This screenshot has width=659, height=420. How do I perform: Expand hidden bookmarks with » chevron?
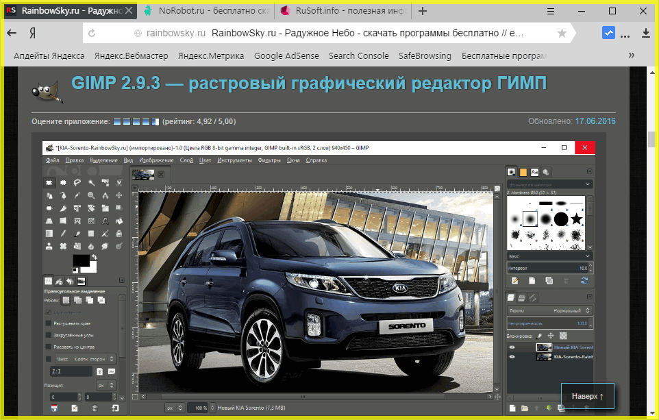click(x=632, y=55)
